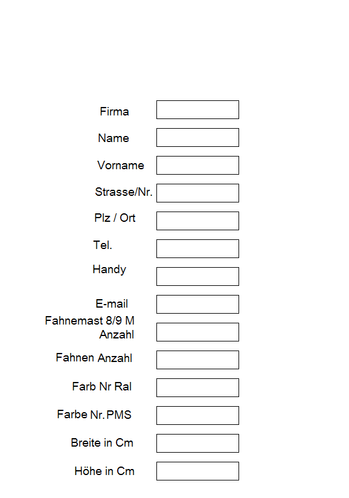Select the Breite in Cm field
Viewport: 349px width, 498px height.
pos(197,443)
